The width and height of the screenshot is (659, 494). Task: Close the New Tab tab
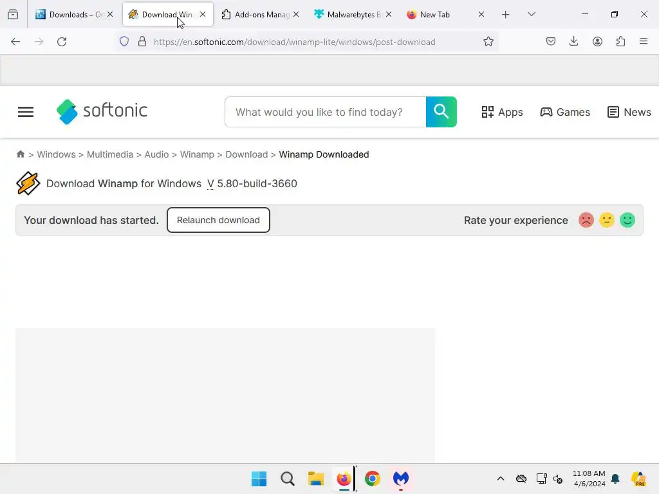coord(481,14)
